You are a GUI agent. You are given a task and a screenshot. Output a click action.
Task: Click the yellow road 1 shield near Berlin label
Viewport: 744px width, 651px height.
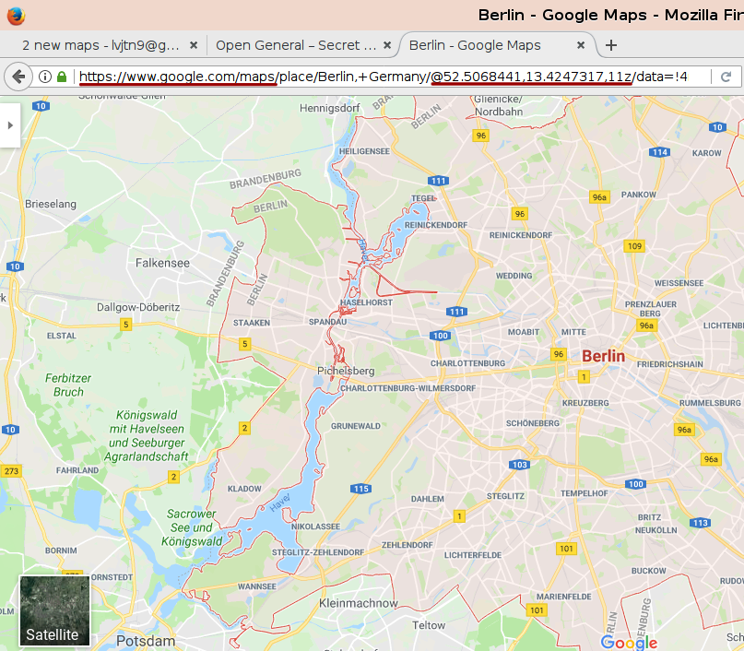[x=584, y=377]
